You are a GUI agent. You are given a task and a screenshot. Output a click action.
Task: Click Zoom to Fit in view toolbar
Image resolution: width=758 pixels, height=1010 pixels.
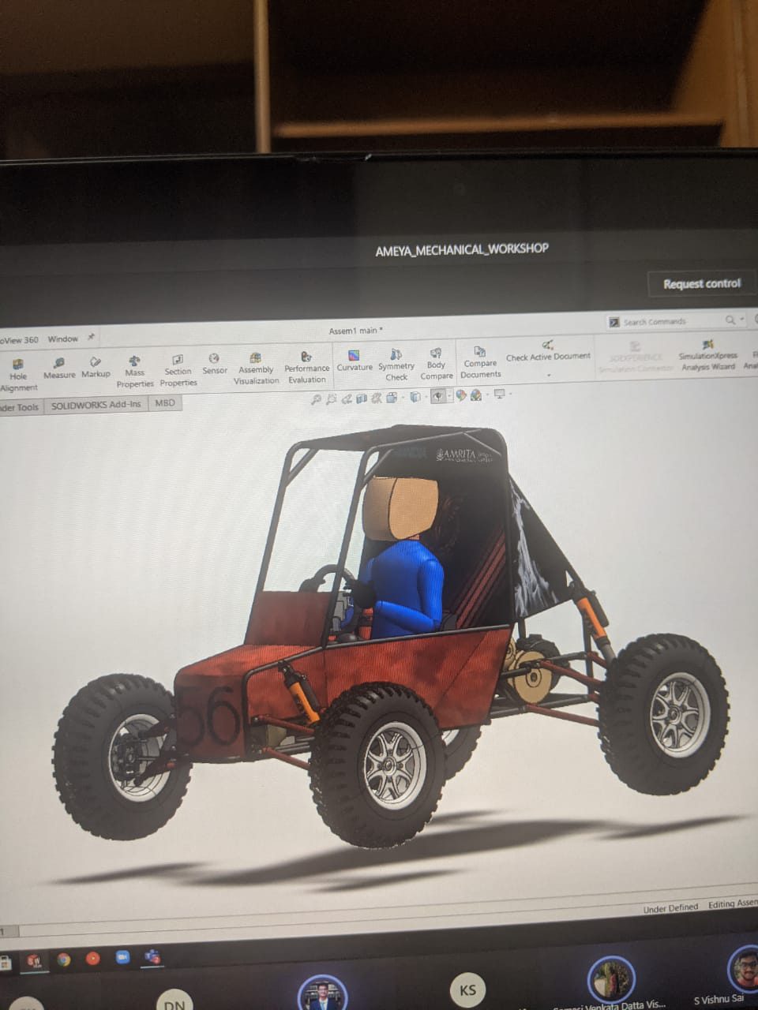316,399
